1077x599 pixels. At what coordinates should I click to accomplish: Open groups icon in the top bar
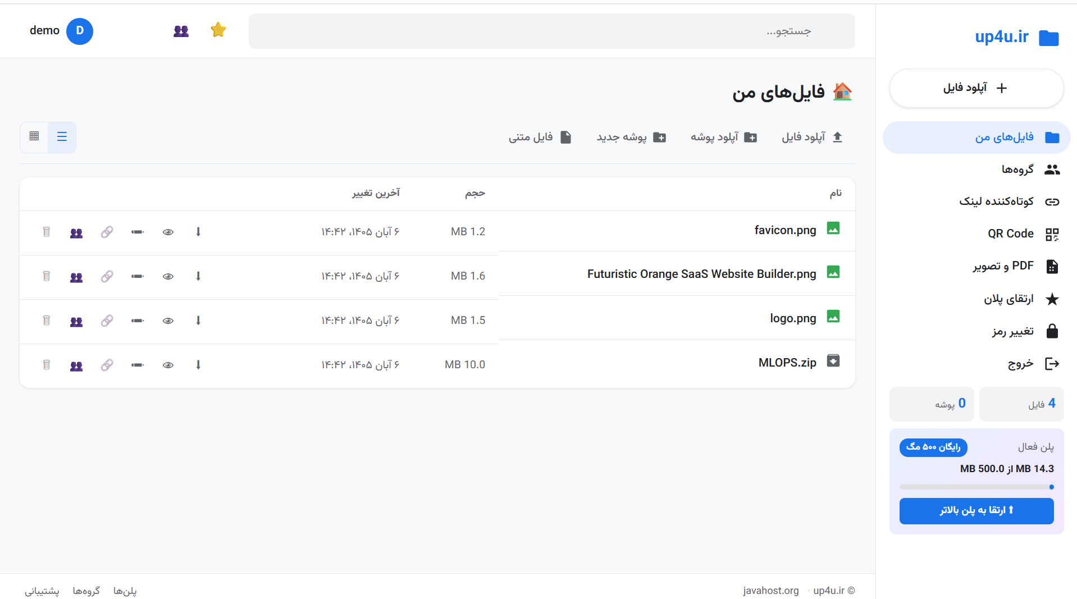coord(181,31)
